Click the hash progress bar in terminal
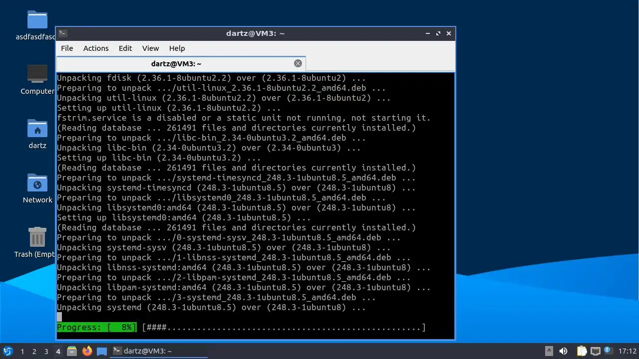The height and width of the screenshot is (359, 639). [x=284, y=328]
